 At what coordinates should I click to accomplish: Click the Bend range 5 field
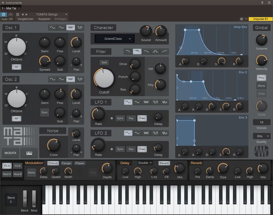click(x=11, y=200)
